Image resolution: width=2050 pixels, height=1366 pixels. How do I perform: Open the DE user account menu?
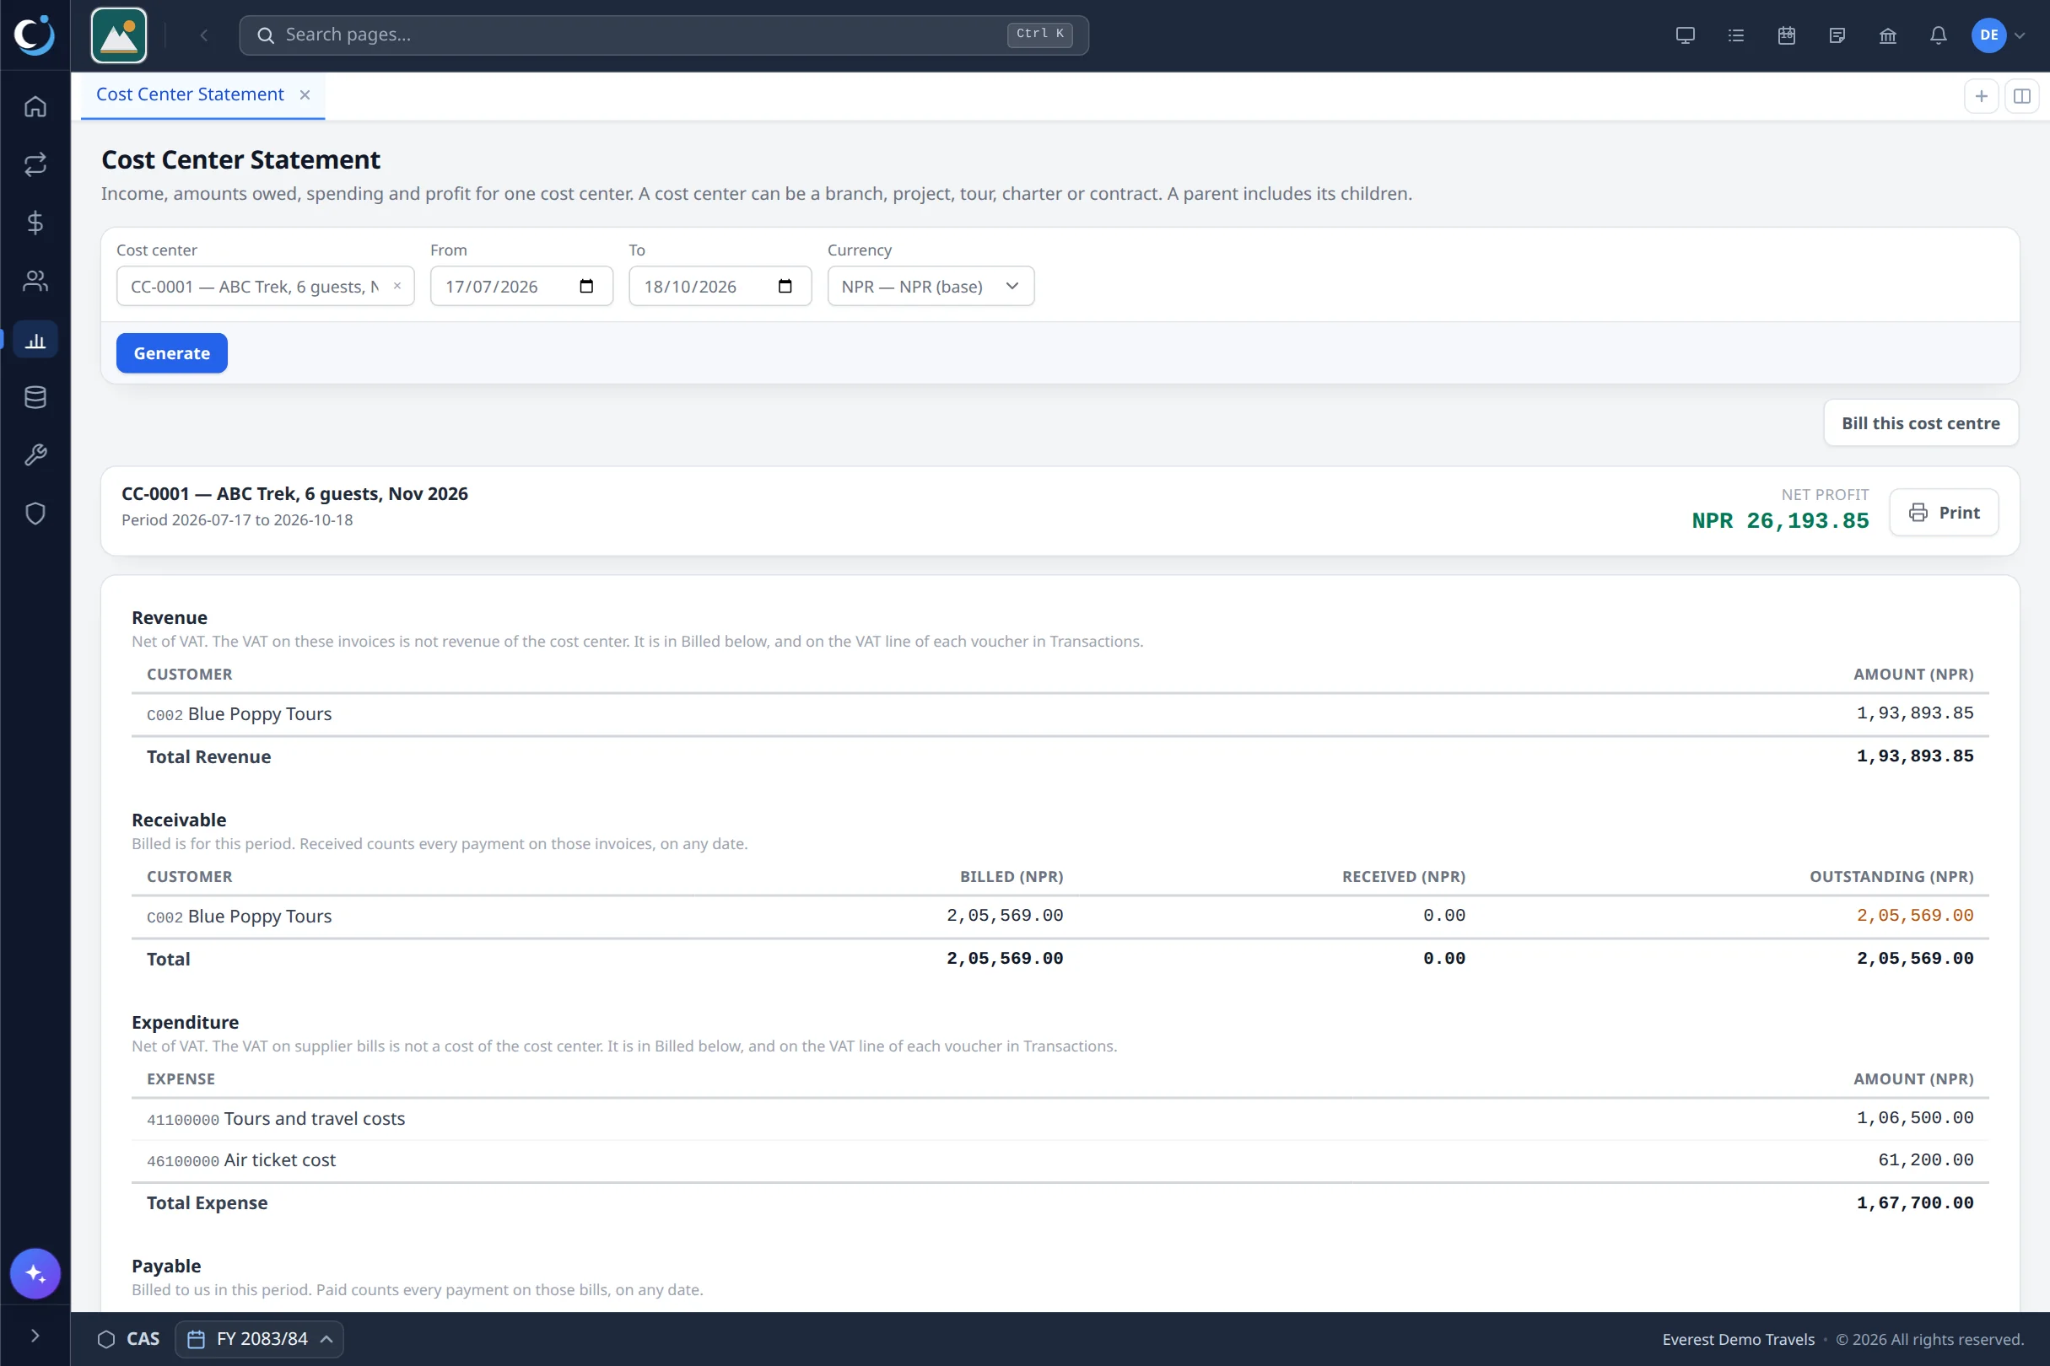pyautogui.click(x=1998, y=35)
